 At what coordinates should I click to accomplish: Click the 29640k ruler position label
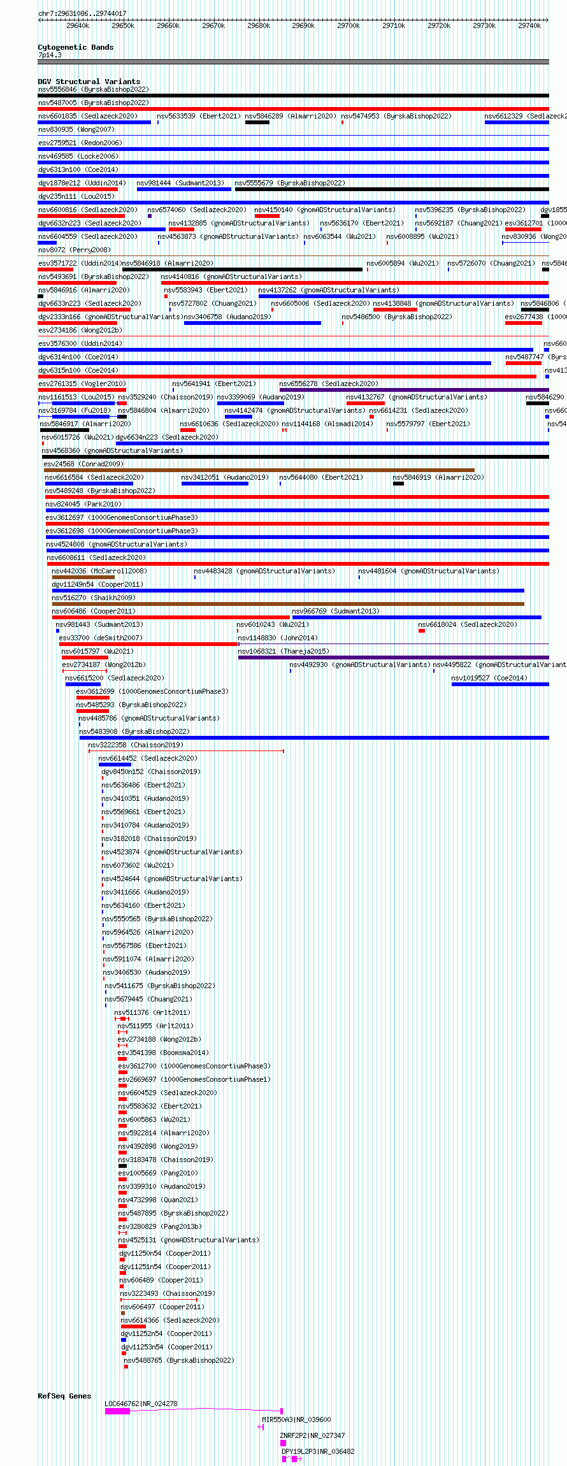(x=78, y=25)
